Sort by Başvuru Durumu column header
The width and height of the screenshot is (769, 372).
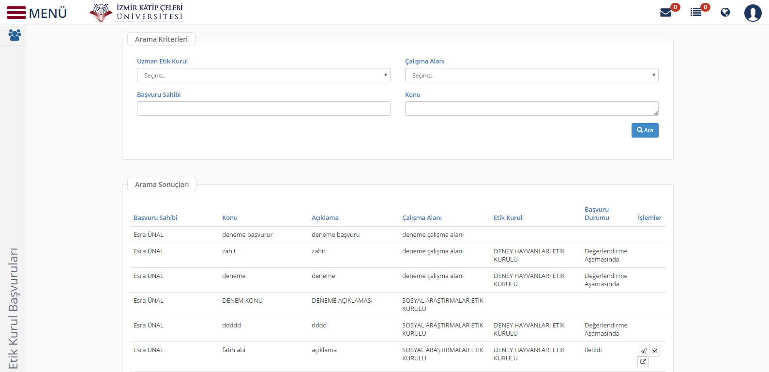click(597, 214)
